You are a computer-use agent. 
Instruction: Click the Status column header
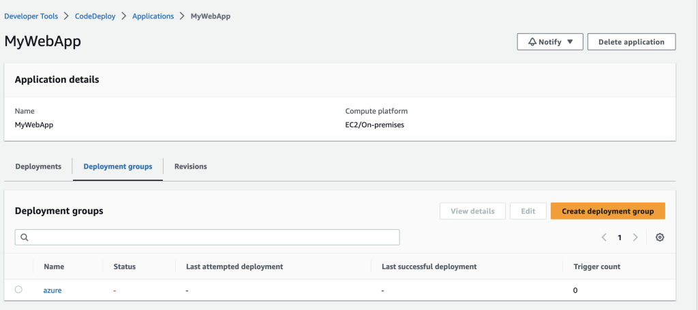(x=125, y=266)
